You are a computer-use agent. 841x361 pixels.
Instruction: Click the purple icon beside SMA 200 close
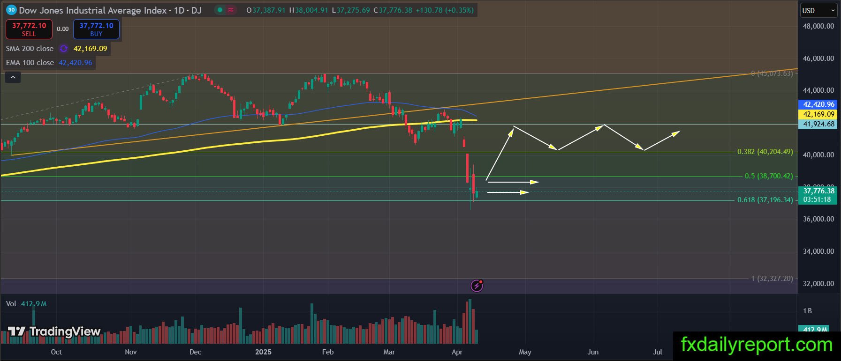click(64, 49)
